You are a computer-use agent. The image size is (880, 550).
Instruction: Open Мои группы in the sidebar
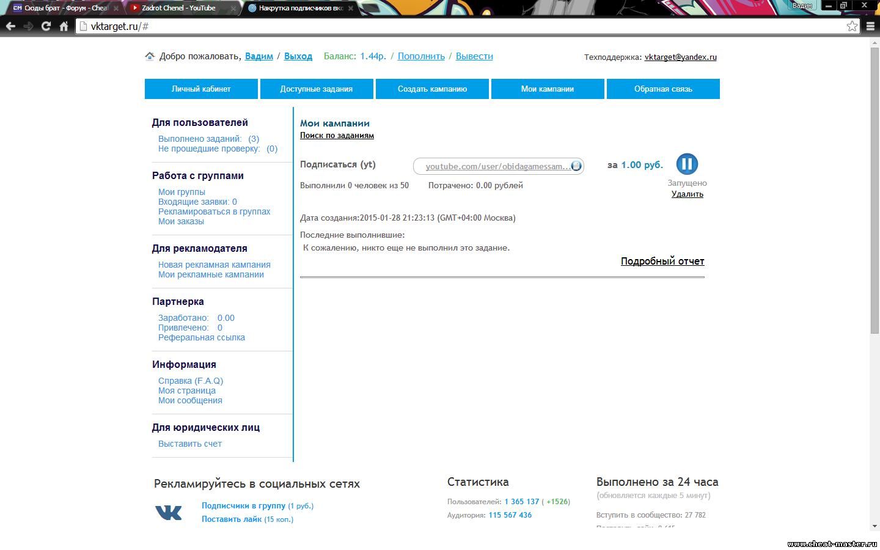(182, 192)
